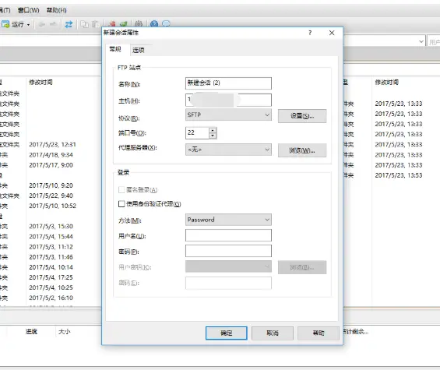Click the 进度 column header

(31, 332)
